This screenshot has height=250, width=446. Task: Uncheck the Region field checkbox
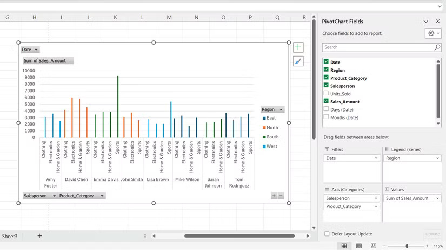pos(326,70)
